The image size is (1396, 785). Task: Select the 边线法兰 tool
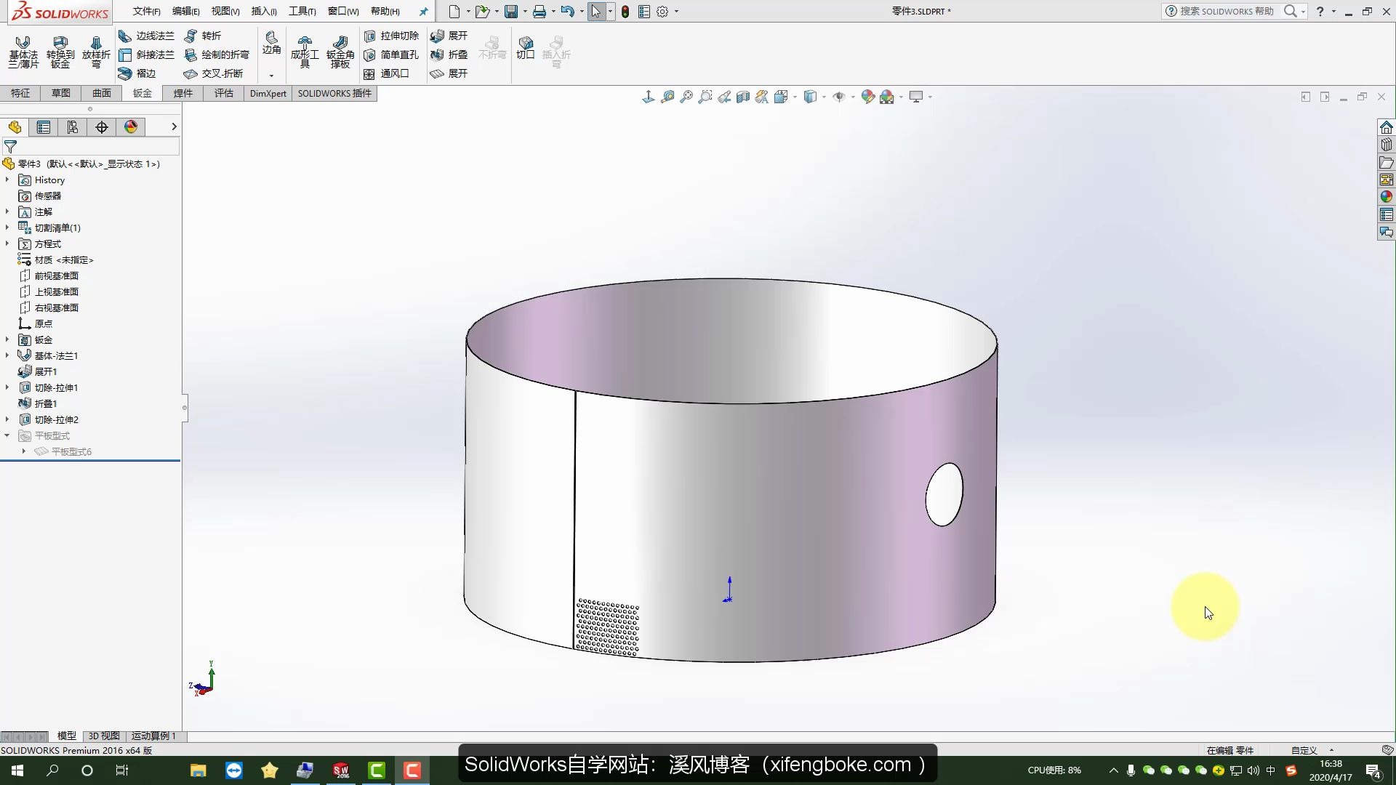(147, 36)
